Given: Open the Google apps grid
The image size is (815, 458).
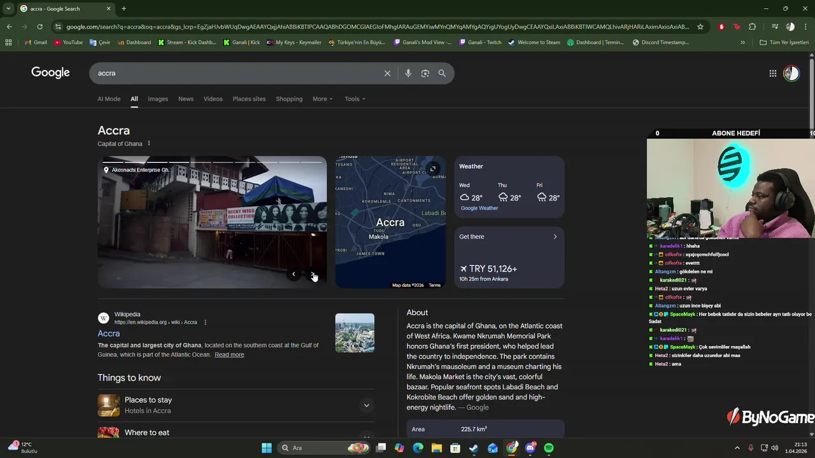Looking at the screenshot, I should coord(773,73).
